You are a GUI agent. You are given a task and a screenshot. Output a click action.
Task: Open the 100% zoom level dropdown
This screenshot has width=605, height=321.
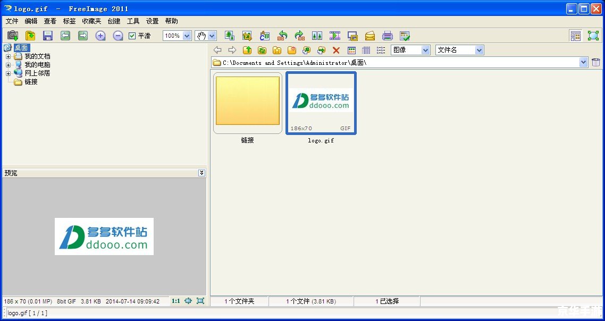pyautogui.click(x=187, y=36)
